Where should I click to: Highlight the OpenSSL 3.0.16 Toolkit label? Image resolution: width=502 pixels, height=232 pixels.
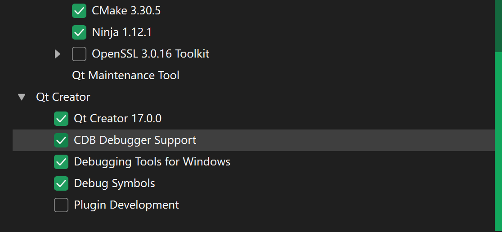[x=150, y=54]
